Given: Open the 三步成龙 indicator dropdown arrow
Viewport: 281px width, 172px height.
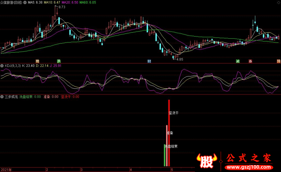Looking at the screenshot, I should pos(2,97).
